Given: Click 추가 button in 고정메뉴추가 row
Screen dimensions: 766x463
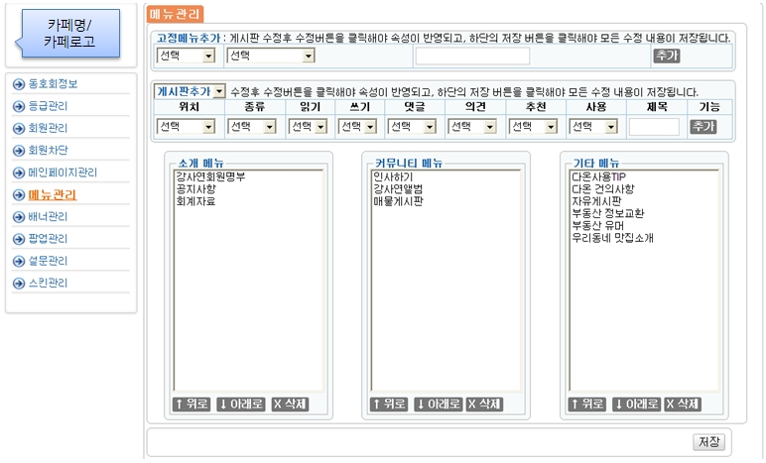Looking at the screenshot, I should (665, 56).
